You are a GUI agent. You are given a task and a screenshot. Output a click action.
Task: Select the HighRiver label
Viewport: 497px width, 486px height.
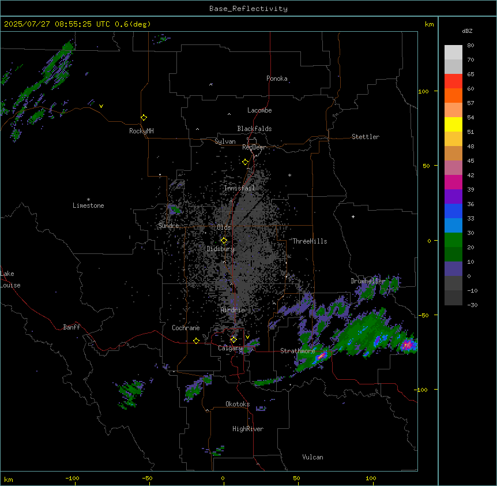tap(248, 429)
